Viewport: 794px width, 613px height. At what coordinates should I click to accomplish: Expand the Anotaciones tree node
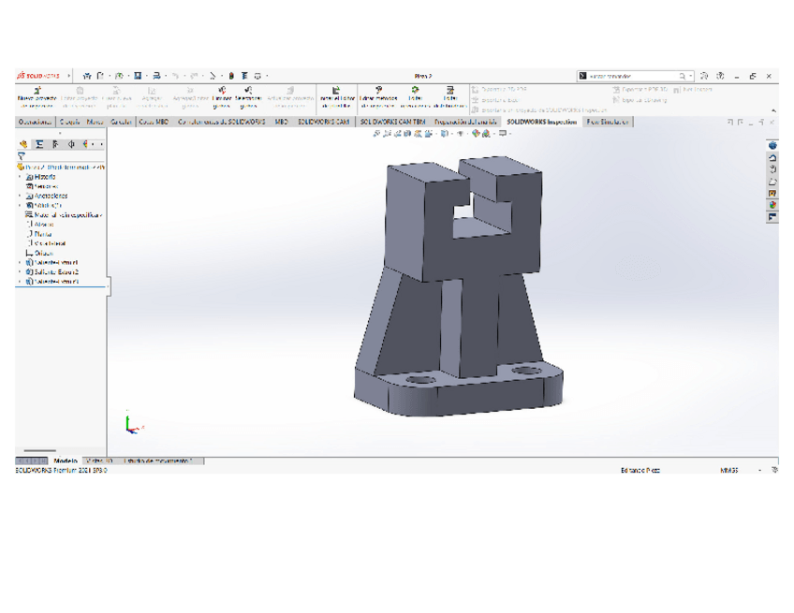(x=20, y=196)
